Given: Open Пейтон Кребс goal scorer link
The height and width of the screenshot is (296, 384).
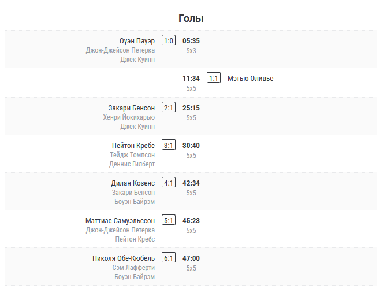Looking at the screenshot, I should [x=133, y=146].
